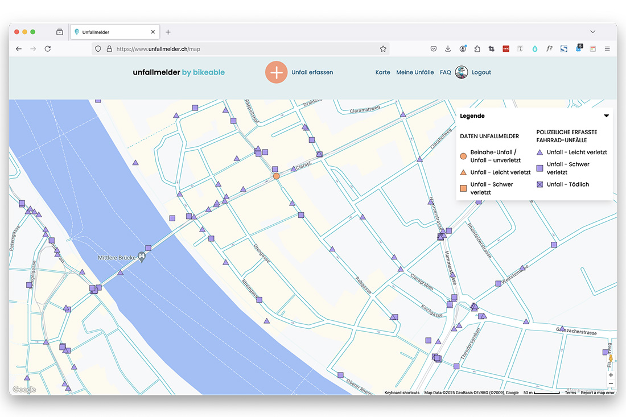Click the Google logo on the map
This screenshot has width=626, height=417.
point(24,390)
